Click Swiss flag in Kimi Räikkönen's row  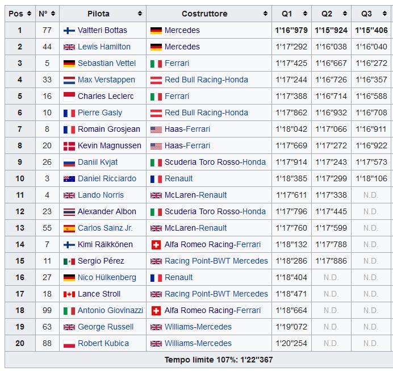pos(156,245)
